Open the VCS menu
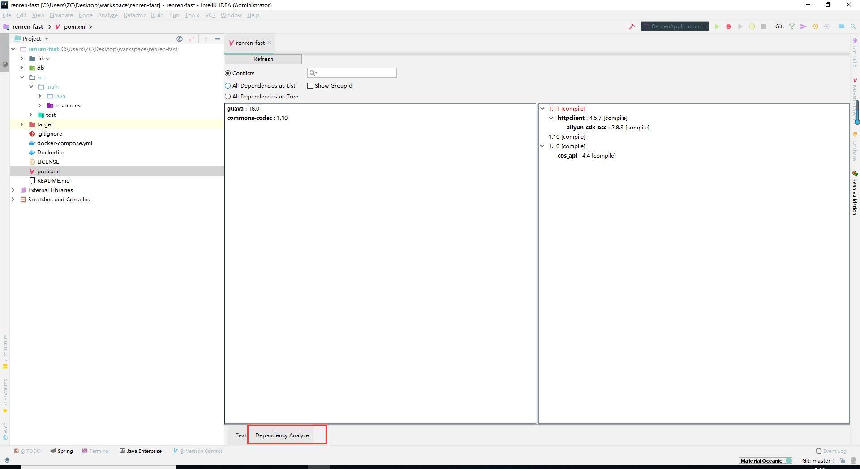Viewport: 860px width, 469px height. (x=210, y=15)
